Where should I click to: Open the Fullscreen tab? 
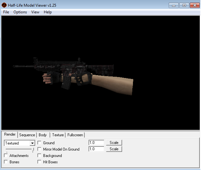(x=75, y=135)
